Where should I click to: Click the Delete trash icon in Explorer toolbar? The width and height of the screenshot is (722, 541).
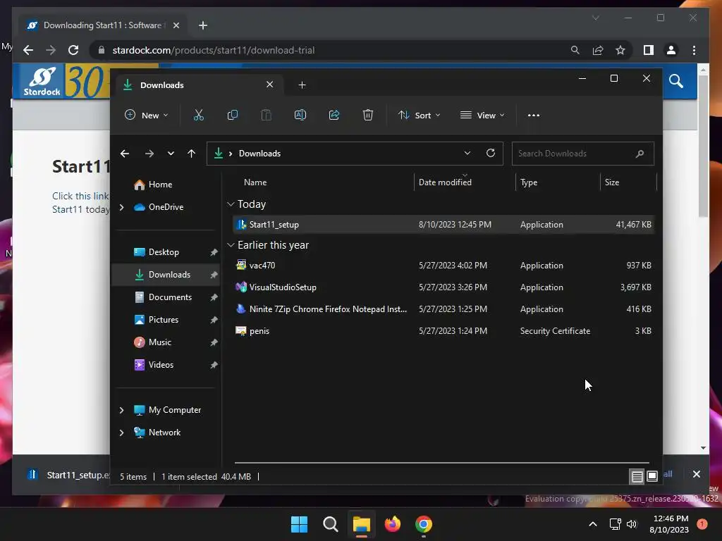(368, 115)
